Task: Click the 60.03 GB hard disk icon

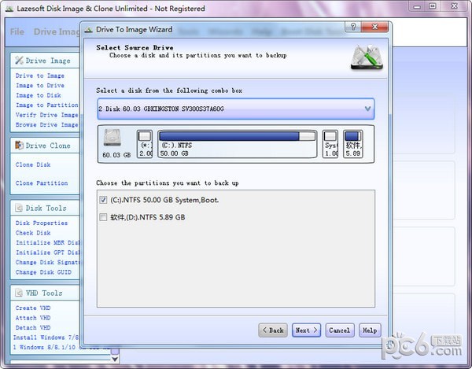Action: tap(112, 138)
